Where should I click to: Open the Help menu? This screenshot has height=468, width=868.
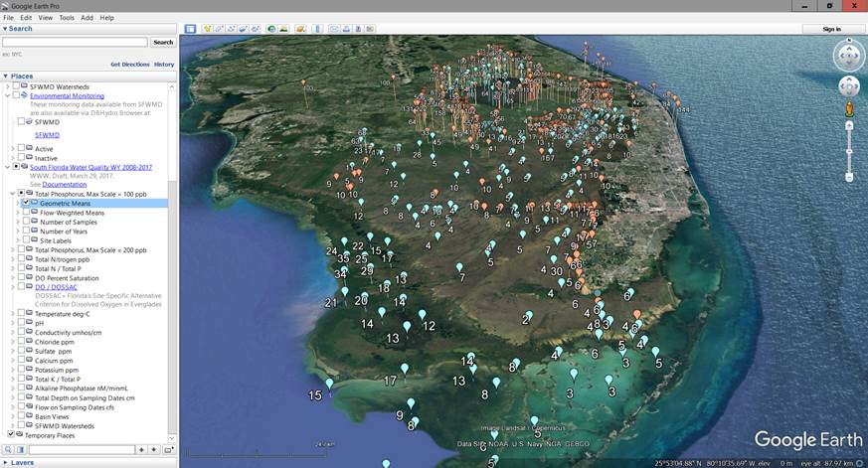coord(106,18)
